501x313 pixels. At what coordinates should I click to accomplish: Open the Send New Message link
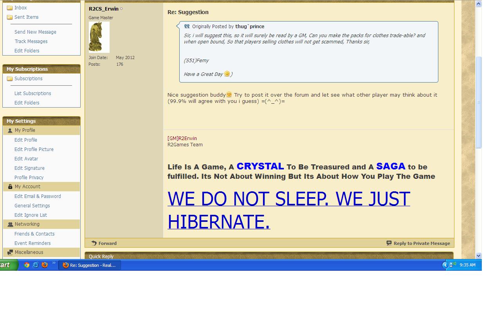click(35, 32)
